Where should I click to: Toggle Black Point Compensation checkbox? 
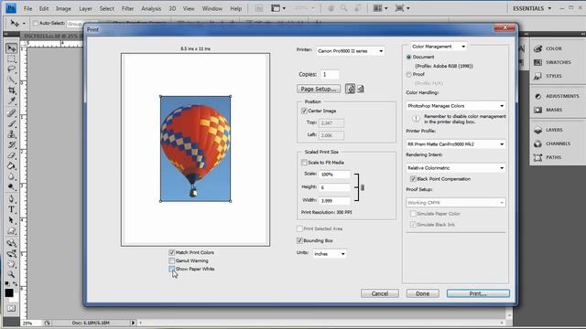click(413, 179)
